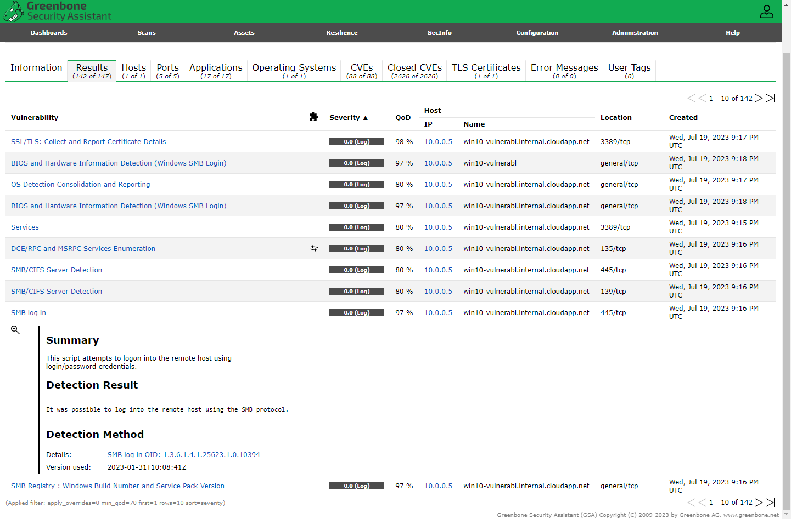Switch to the Closed CVEs tab
791x519 pixels.
click(x=414, y=71)
